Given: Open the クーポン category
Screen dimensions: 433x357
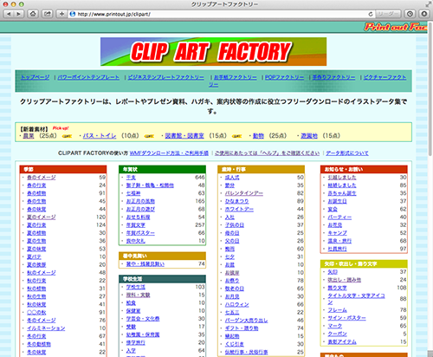Looking at the screenshot, I should (337, 334).
